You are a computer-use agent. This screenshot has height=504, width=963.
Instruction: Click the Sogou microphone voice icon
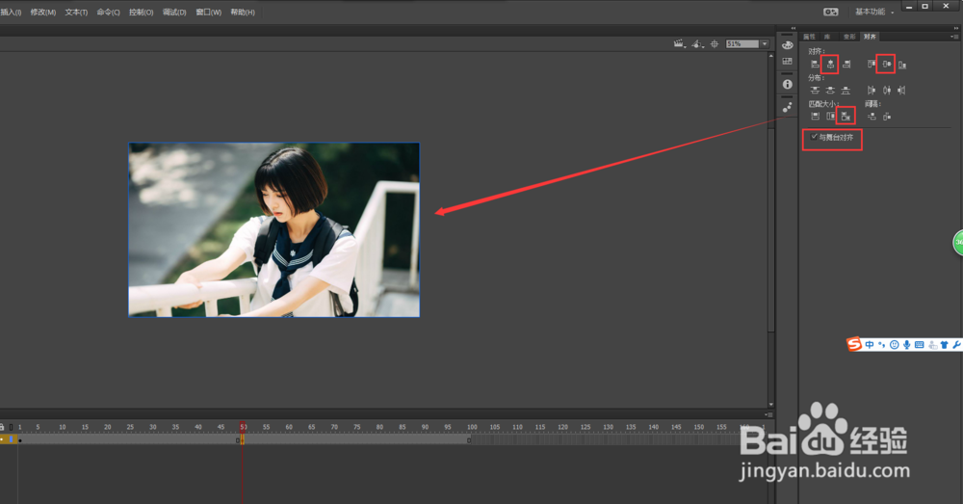(906, 345)
